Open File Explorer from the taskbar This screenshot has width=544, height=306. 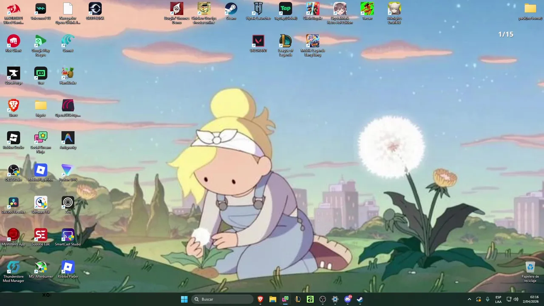pos(273,299)
